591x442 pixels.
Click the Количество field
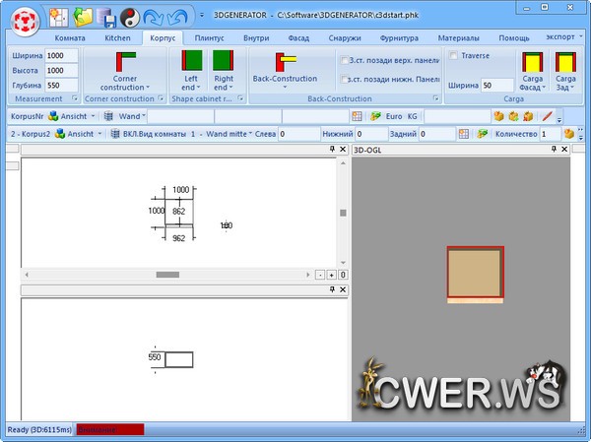tap(550, 134)
